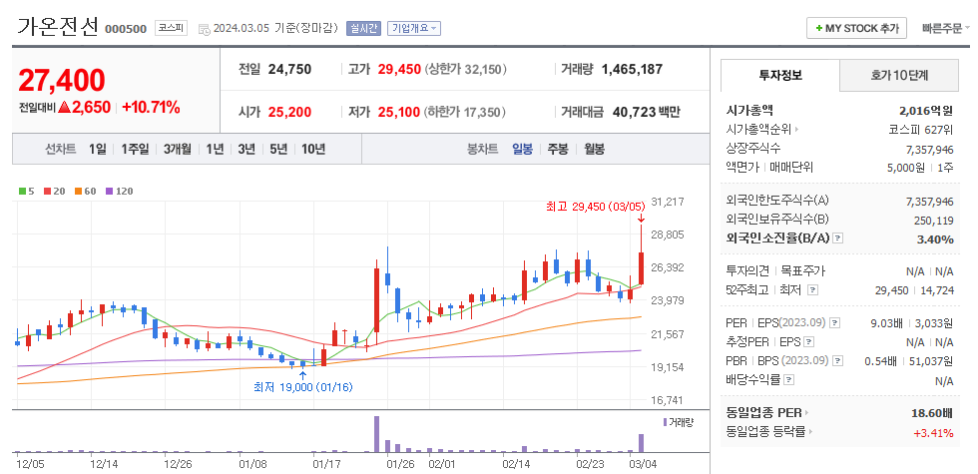Expand the 빠른주문 dropdown
This screenshot has height=474, width=978.
point(946,28)
